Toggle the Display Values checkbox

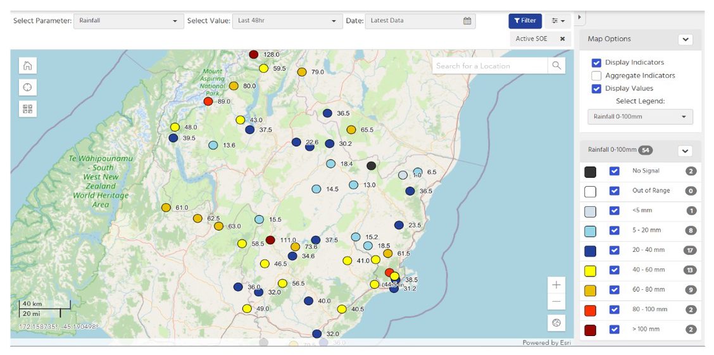tap(596, 89)
